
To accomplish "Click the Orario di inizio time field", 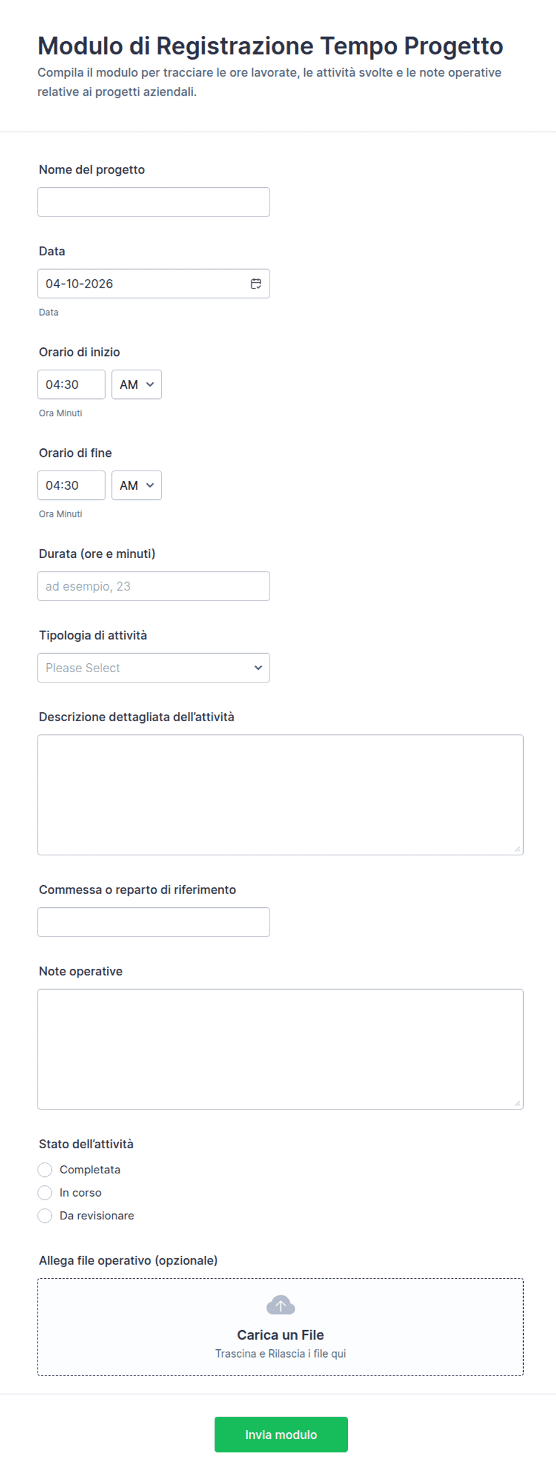I will coord(71,385).
